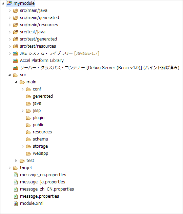Screen dimensions: 183x214
Task: Select the Accel Platform Library label
Action: [x=42, y=61]
